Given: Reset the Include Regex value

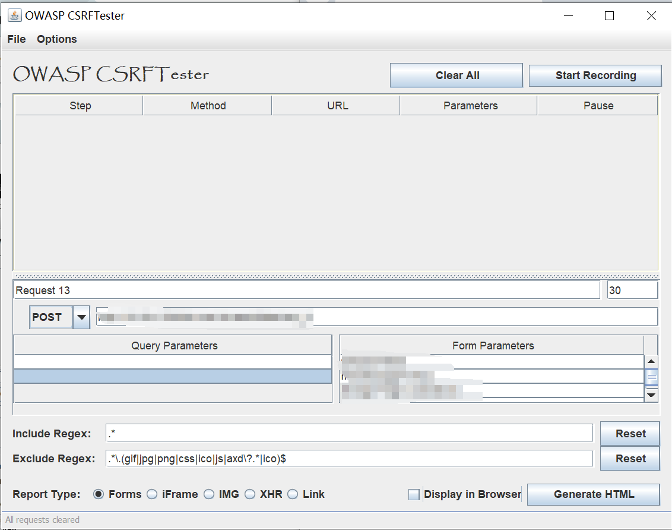Looking at the screenshot, I should click(630, 434).
